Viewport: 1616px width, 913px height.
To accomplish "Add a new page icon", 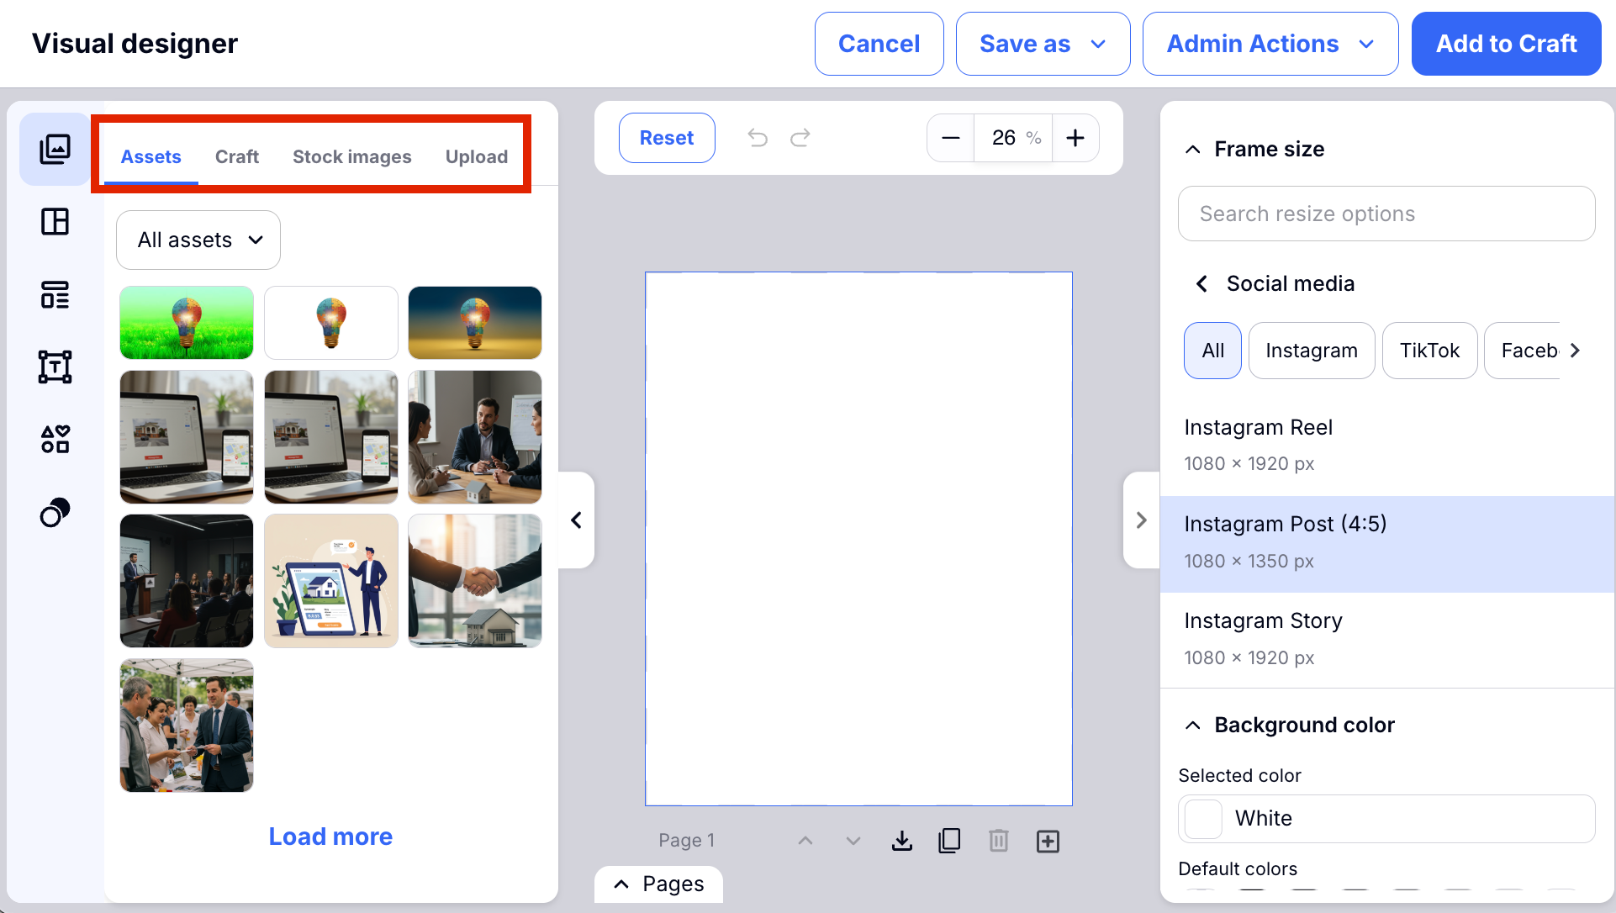I will point(1048,841).
